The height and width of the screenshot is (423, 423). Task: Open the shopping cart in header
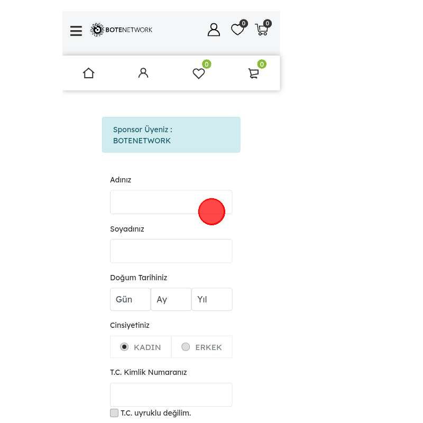point(262,30)
